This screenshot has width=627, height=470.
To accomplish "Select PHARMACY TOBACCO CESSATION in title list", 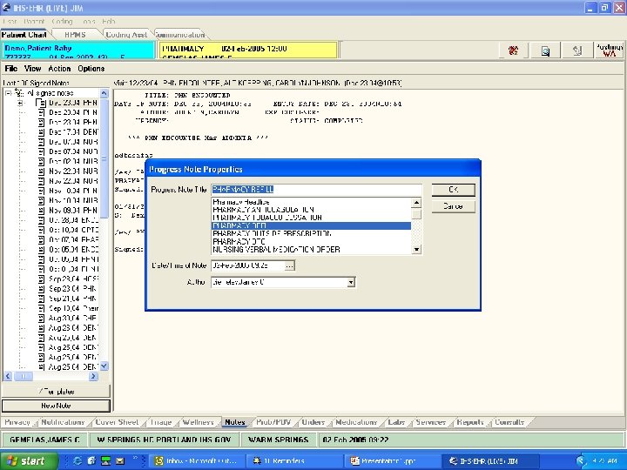I will click(311, 218).
